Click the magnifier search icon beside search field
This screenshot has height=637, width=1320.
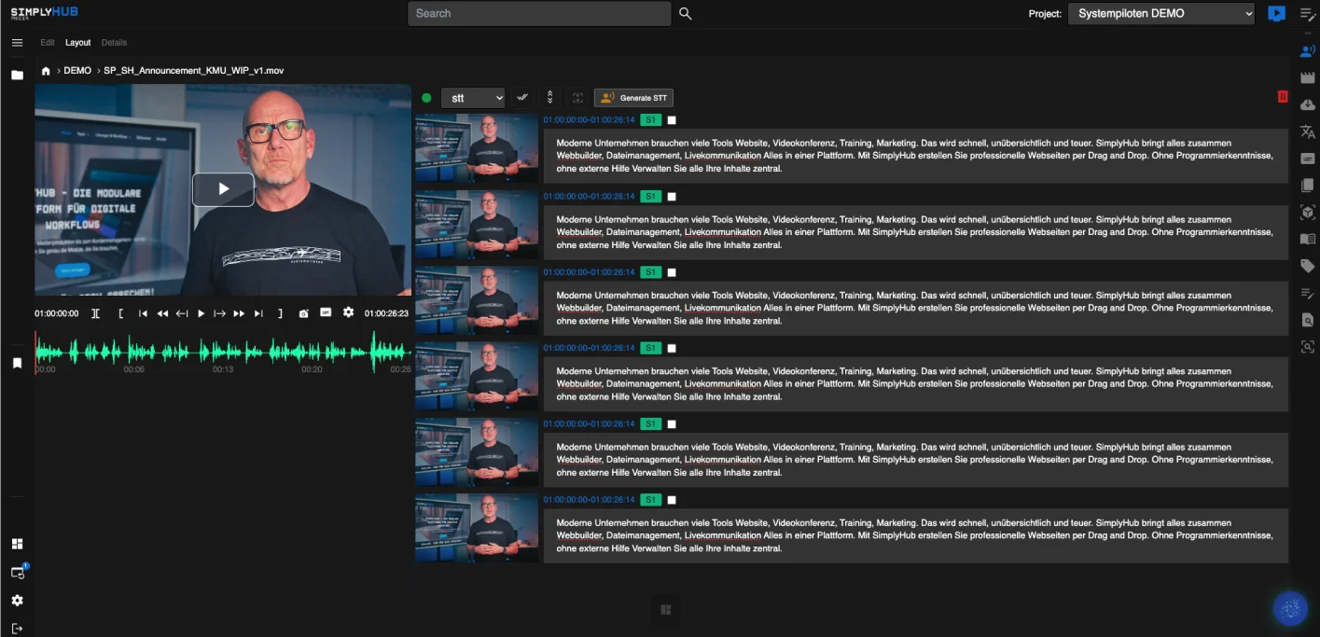pyautogui.click(x=685, y=13)
